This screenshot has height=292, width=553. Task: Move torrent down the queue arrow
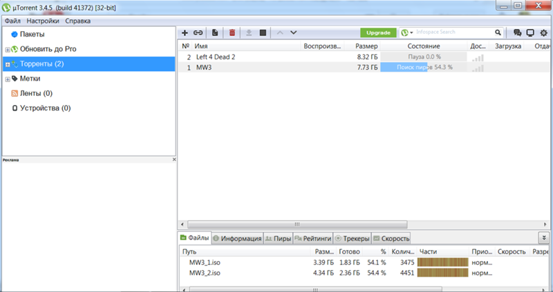(293, 32)
